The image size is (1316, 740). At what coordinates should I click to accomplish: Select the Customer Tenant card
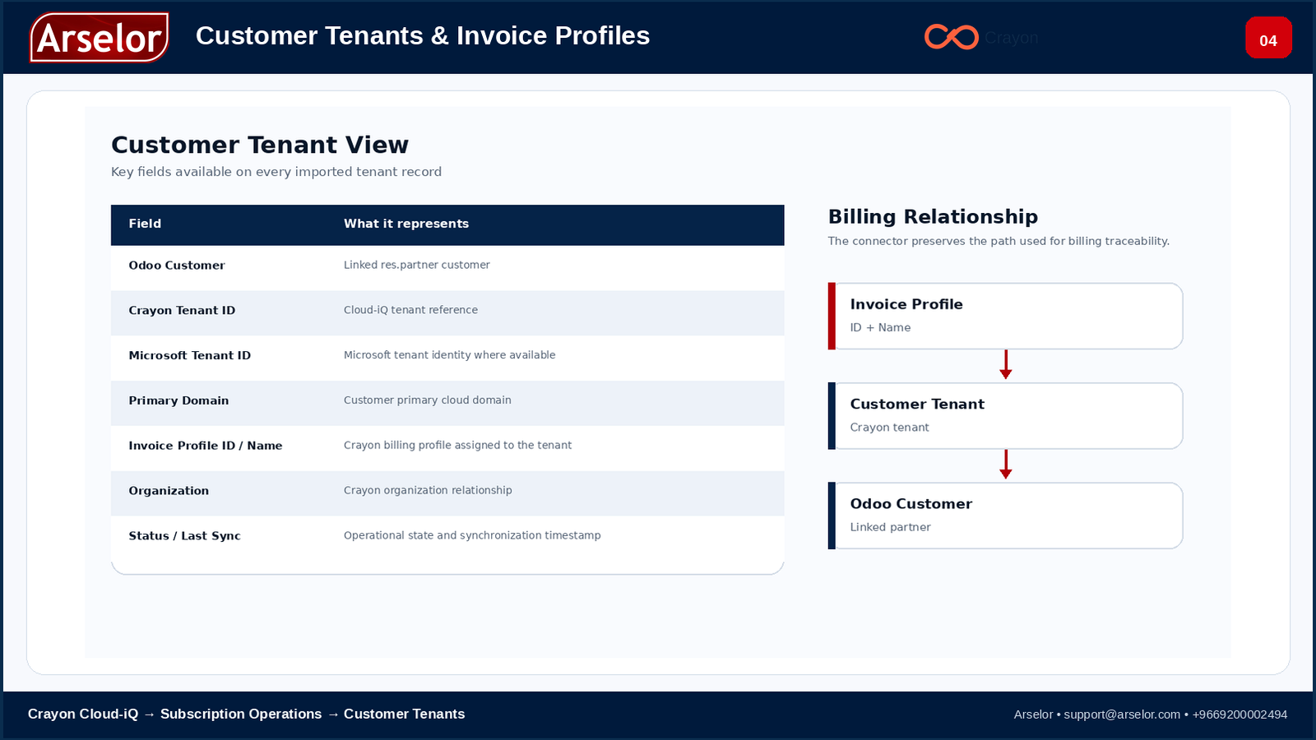coord(1005,416)
